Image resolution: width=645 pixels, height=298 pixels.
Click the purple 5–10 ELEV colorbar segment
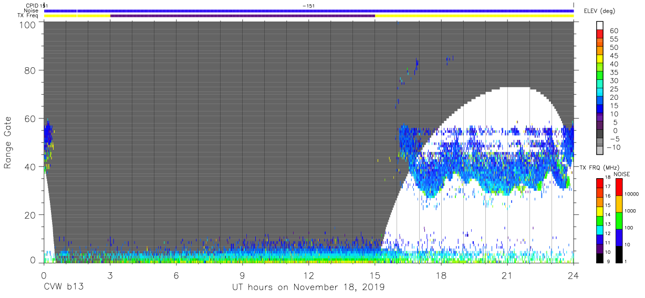[600, 117]
